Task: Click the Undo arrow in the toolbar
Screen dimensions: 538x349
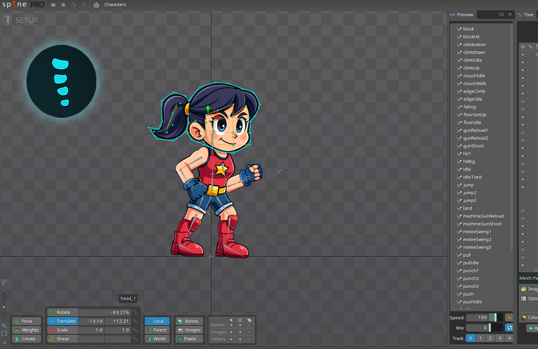Action: [74, 4]
